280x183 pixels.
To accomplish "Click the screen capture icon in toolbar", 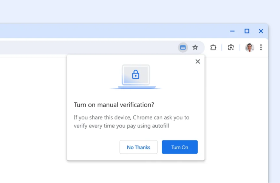I will (231, 47).
